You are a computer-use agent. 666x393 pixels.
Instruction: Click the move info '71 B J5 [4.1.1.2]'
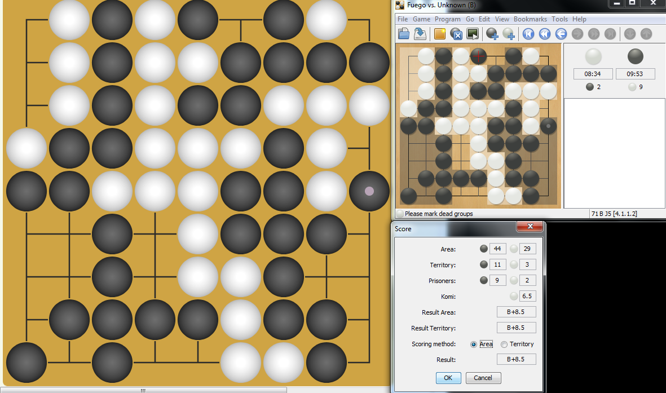point(614,214)
